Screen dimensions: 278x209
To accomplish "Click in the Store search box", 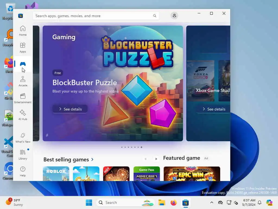I will (x=96, y=16).
